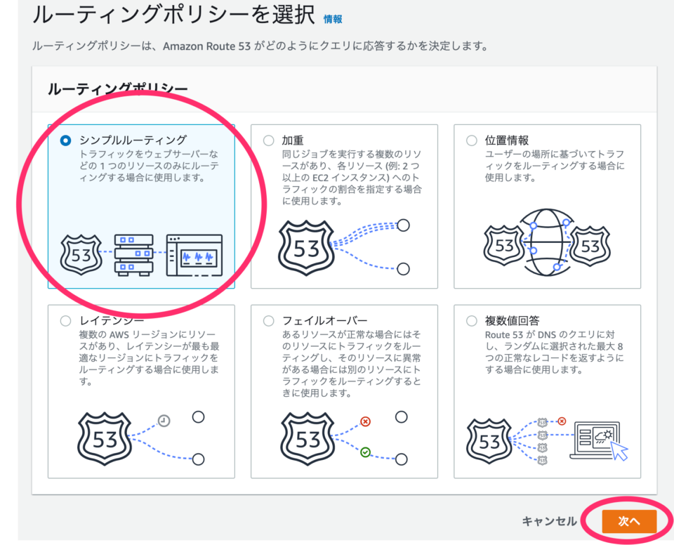Screen dimensions: 674x545
Task: Select the レイテンシー routing radio button
Action: point(66,321)
